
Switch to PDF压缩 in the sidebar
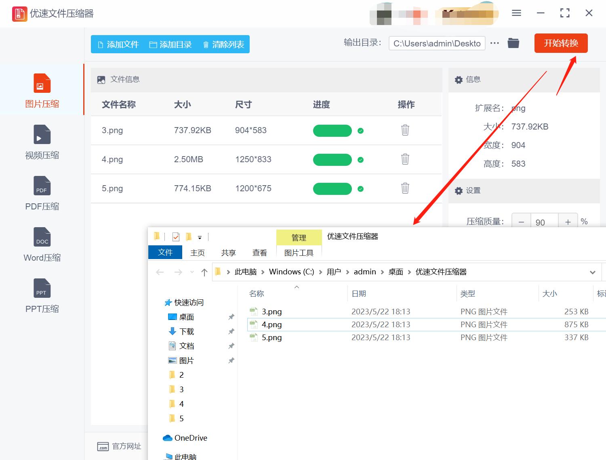coord(42,193)
